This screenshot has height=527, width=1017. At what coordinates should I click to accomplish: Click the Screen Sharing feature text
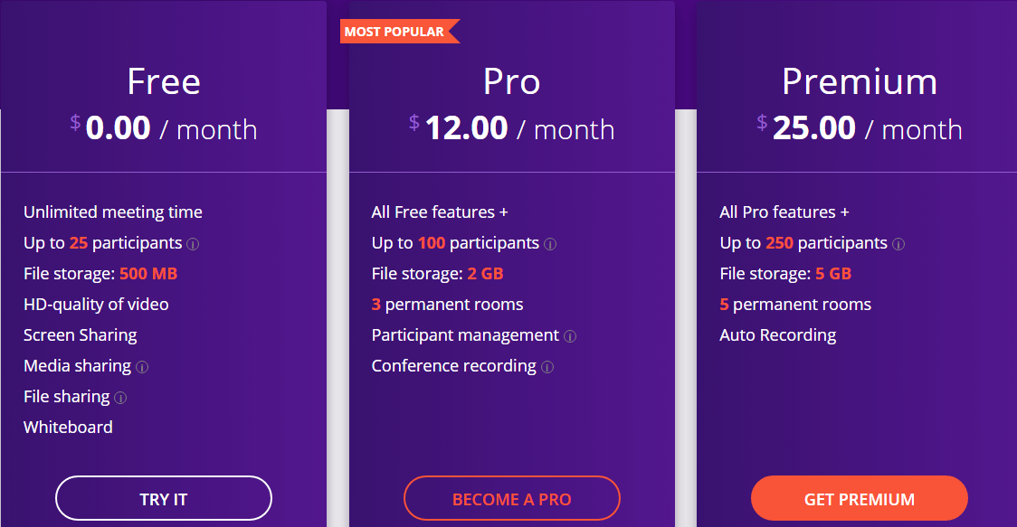point(81,335)
